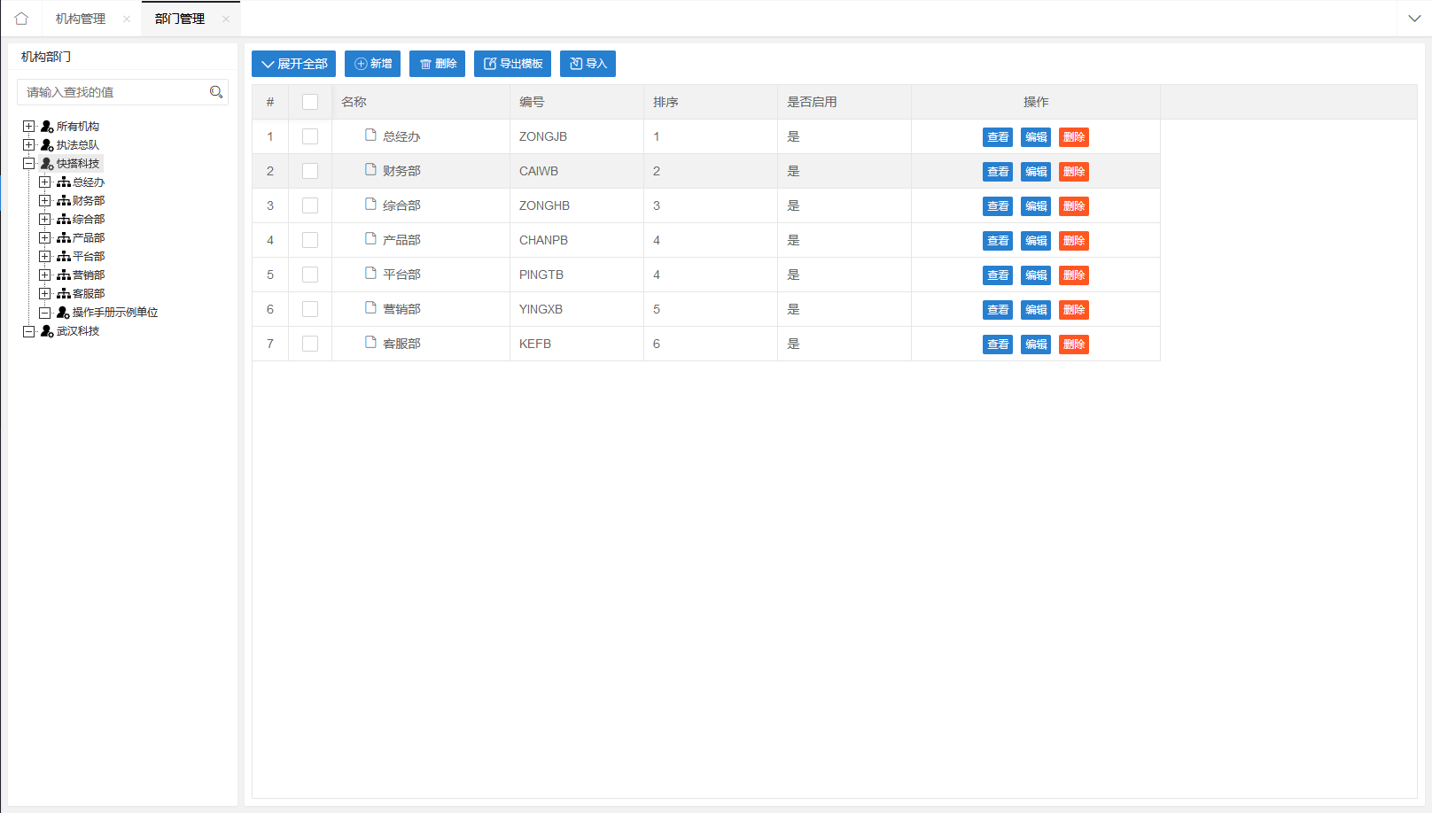1432x813 pixels.
Task: Close the 部门管理 tab with its X icon
Action: coord(226,19)
